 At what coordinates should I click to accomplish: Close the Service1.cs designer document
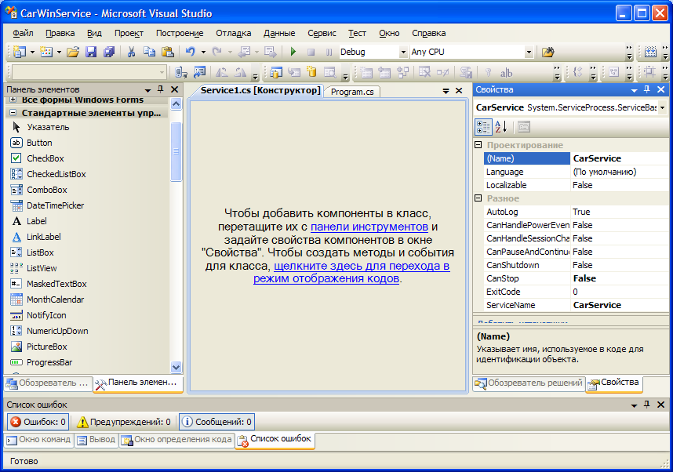[459, 90]
